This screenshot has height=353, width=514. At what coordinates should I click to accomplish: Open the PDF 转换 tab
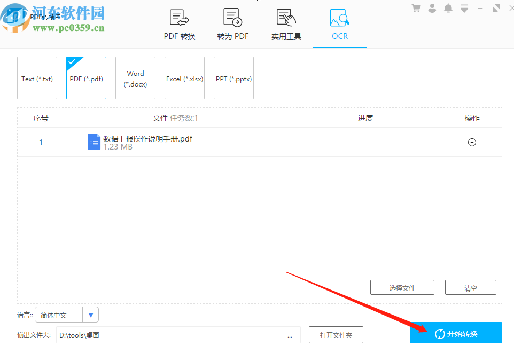pos(180,25)
